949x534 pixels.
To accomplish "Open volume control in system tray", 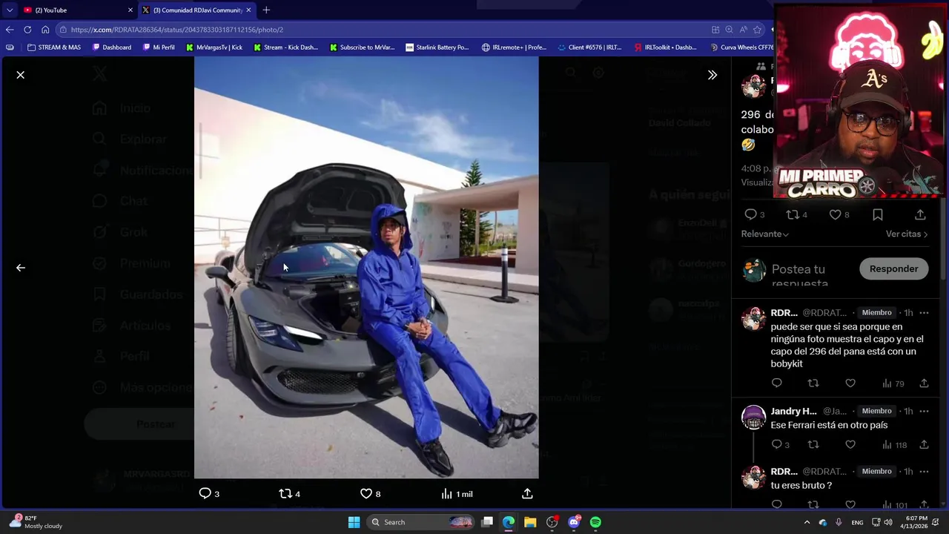I will pyautogui.click(x=888, y=522).
